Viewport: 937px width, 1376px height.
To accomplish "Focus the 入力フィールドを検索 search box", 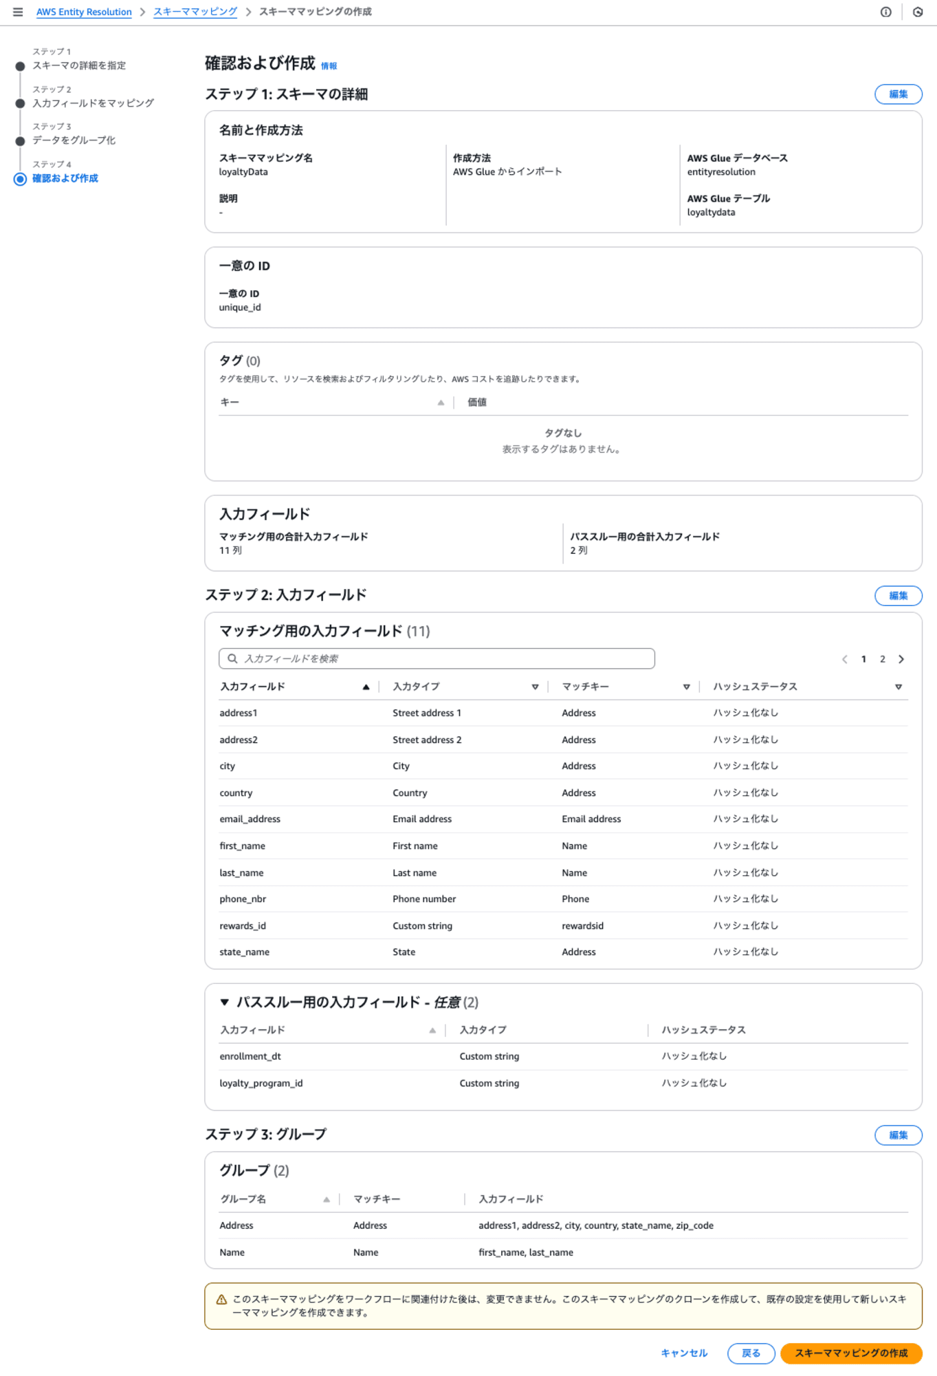I will tap(437, 658).
